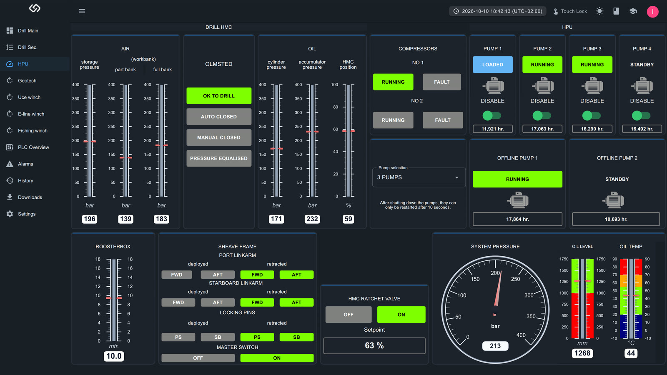Click the system pressure dial gauge

495,310
